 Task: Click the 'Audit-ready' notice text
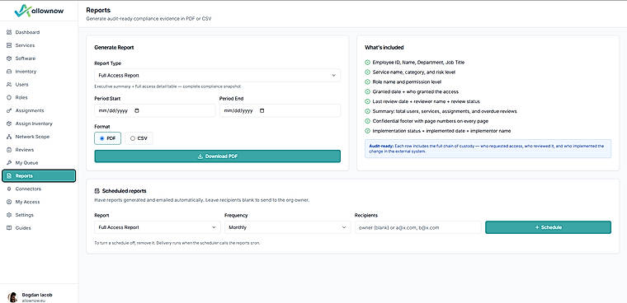[x=488, y=148]
